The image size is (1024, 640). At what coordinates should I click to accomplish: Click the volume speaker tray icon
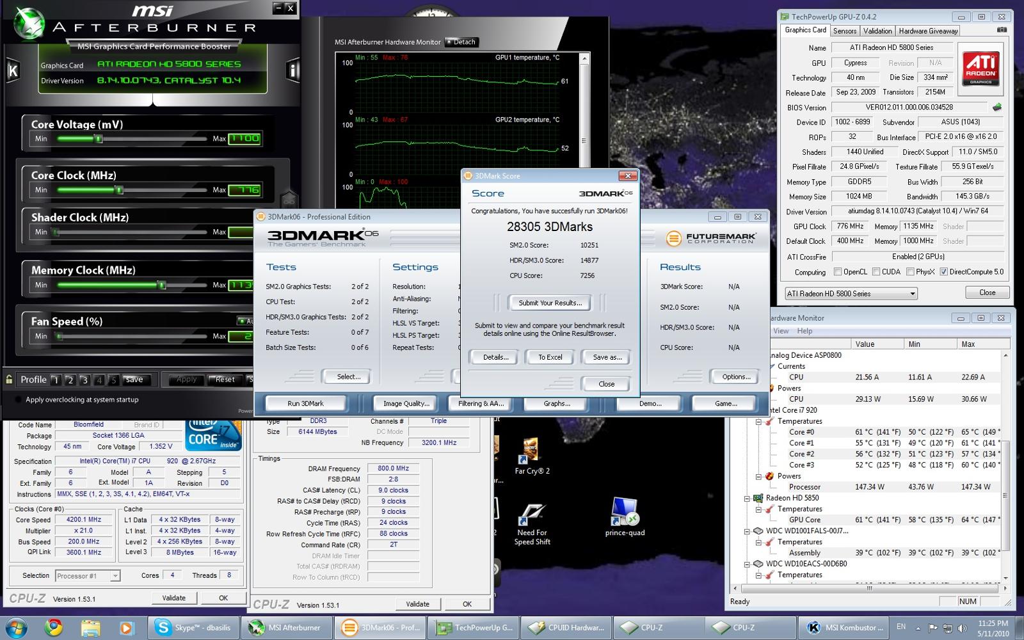[x=962, y=628]
